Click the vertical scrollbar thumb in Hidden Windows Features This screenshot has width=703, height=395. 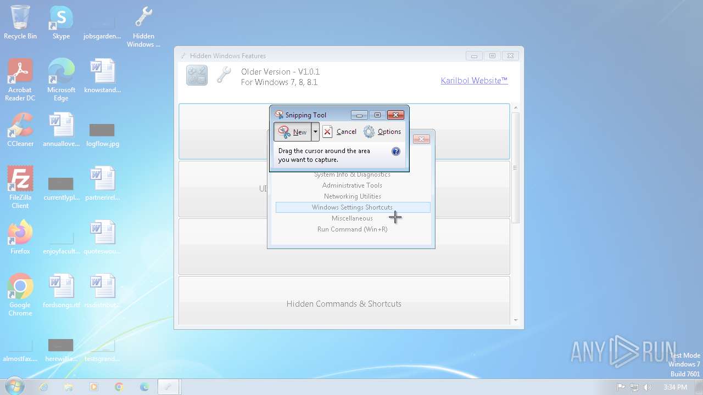pos(516,167)
